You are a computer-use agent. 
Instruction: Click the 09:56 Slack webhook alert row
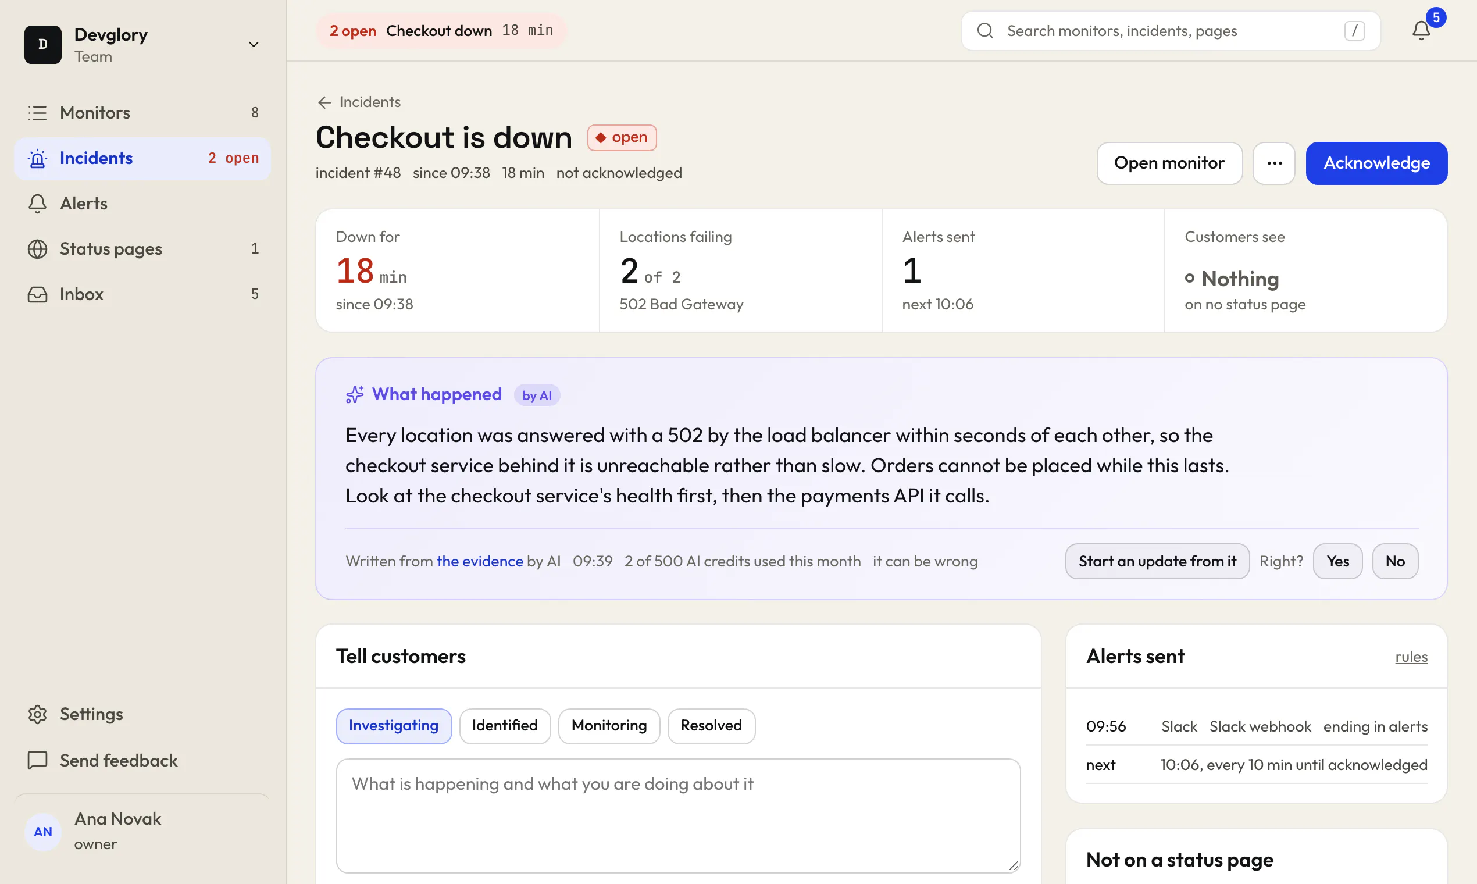(x=1257, y=727)
